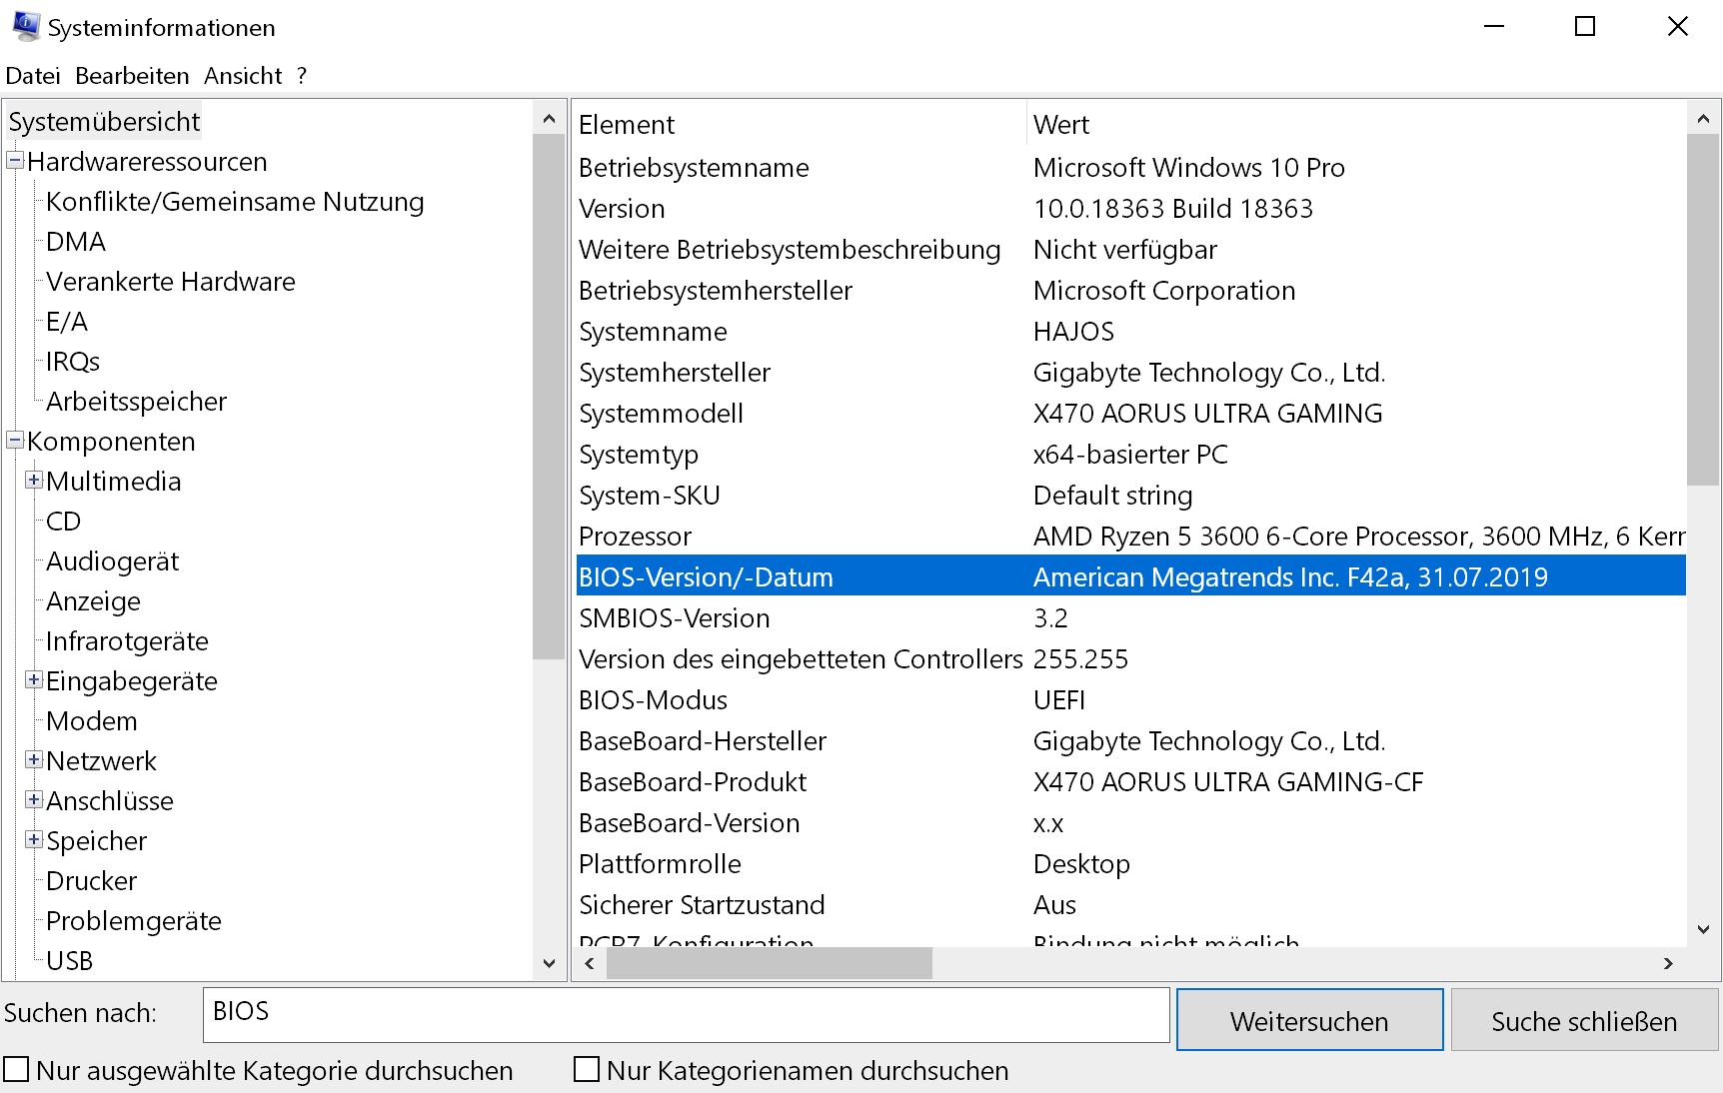Viewport: 1723px width, 1093px height.
Task: Enable 'Nur ausgewählte Kategorie durchsuchen' checkbox
Action: click(x=17, y=1070)
